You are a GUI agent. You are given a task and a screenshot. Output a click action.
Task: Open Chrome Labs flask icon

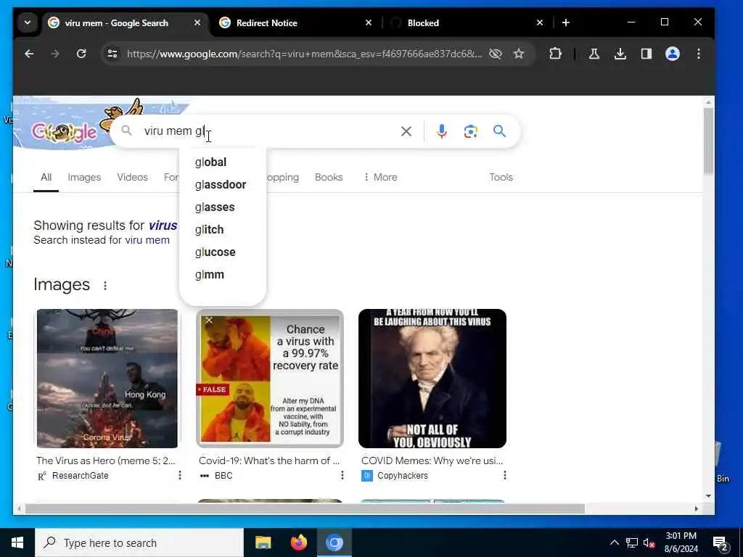pyautogui.click(x=594, y=54)
